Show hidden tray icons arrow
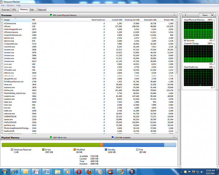This screenshot has height=175, width=219. 181,172
